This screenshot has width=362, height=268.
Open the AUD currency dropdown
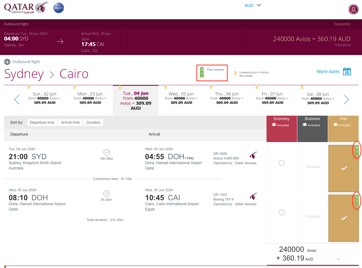tap(253, 5)
